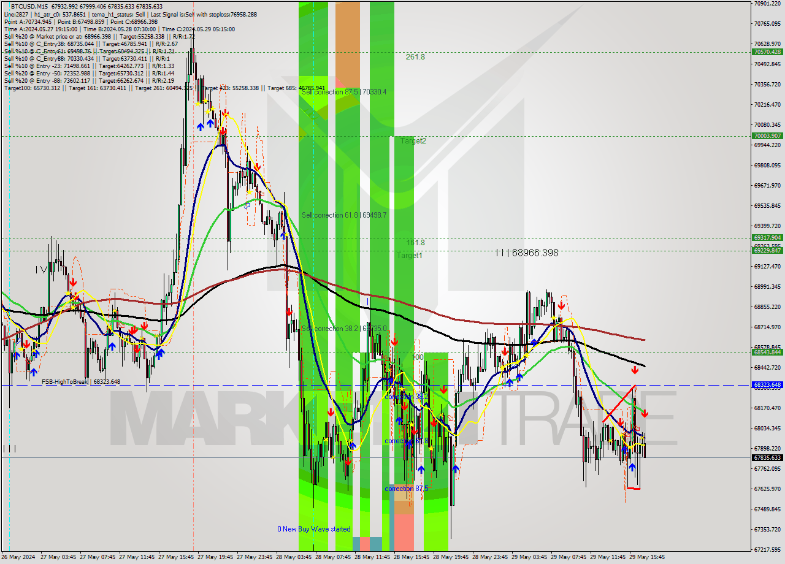Click the current price tag 67835.633

point(767,458)
